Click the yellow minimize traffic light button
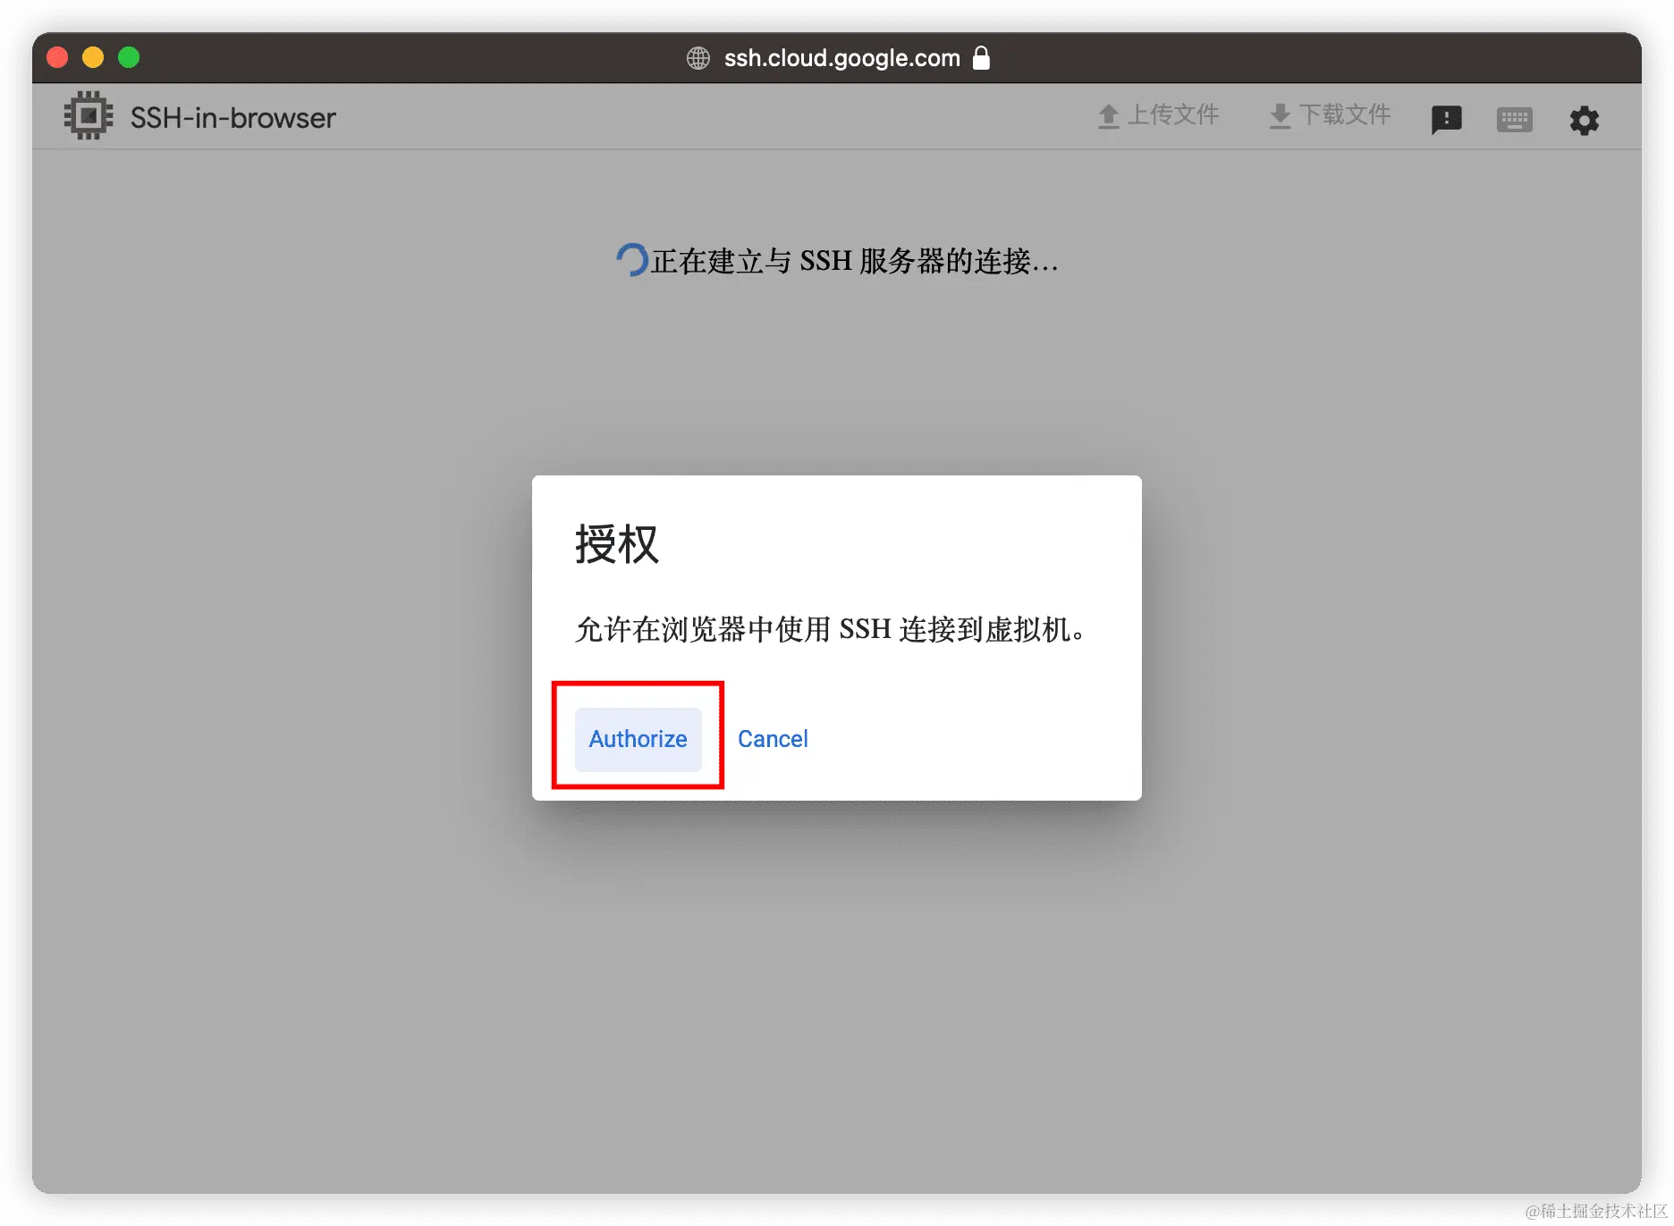The height and width of the screenshot is (1226, 1674). [x=93, y=56]
